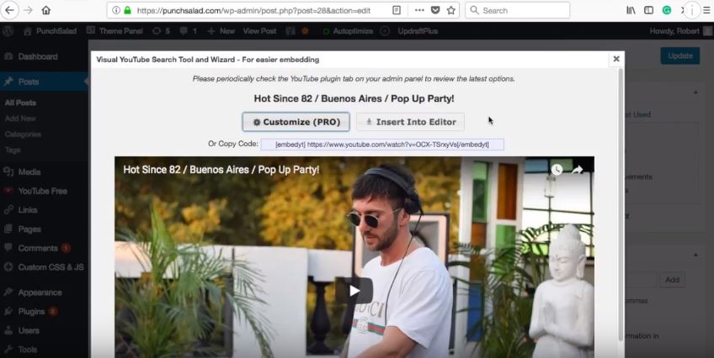Open the New menu in admin bar
Viewport: 714px width, 358px height.
[x=221, y=31]
